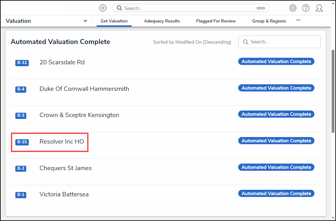Click the scrollbar down arrow

coord(333,218)
